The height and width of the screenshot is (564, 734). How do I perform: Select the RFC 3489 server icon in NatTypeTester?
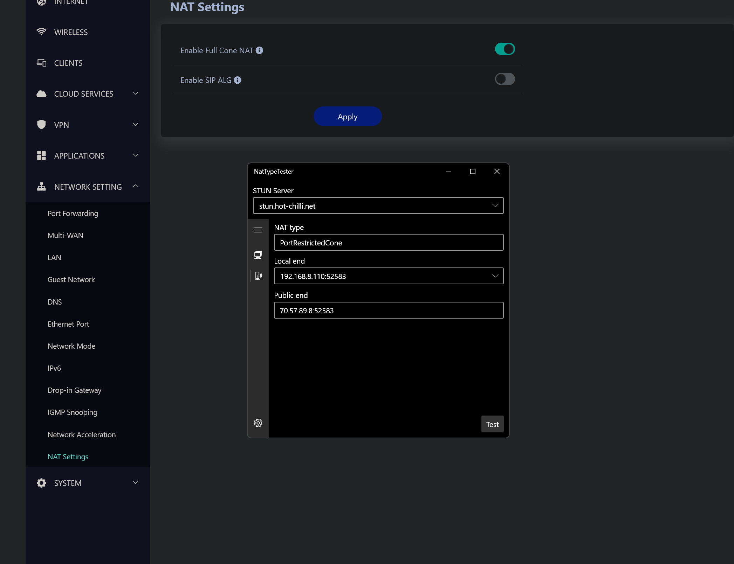(x=258, y=276)
